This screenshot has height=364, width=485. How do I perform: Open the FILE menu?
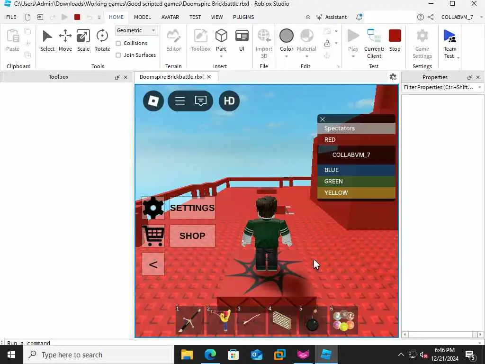(x=11, y=17)
